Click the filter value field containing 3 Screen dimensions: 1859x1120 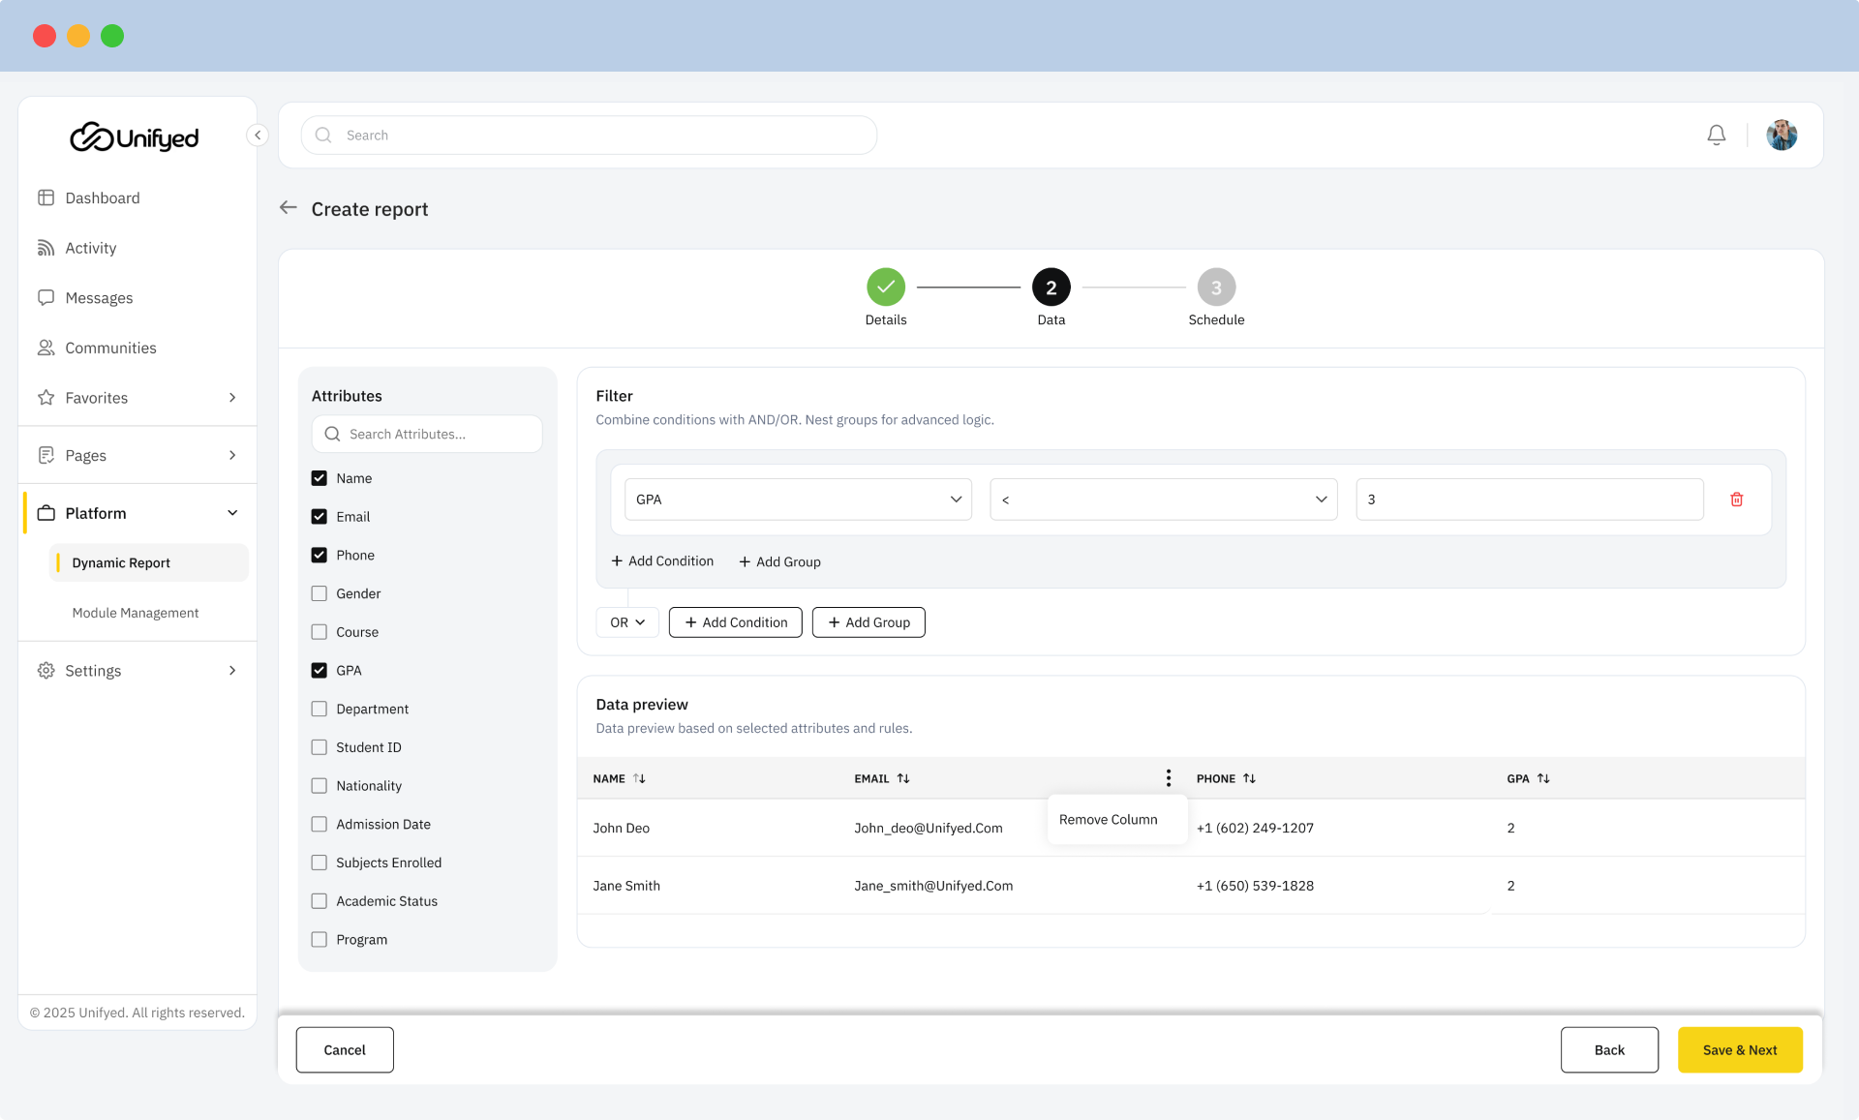point(1530,499)
